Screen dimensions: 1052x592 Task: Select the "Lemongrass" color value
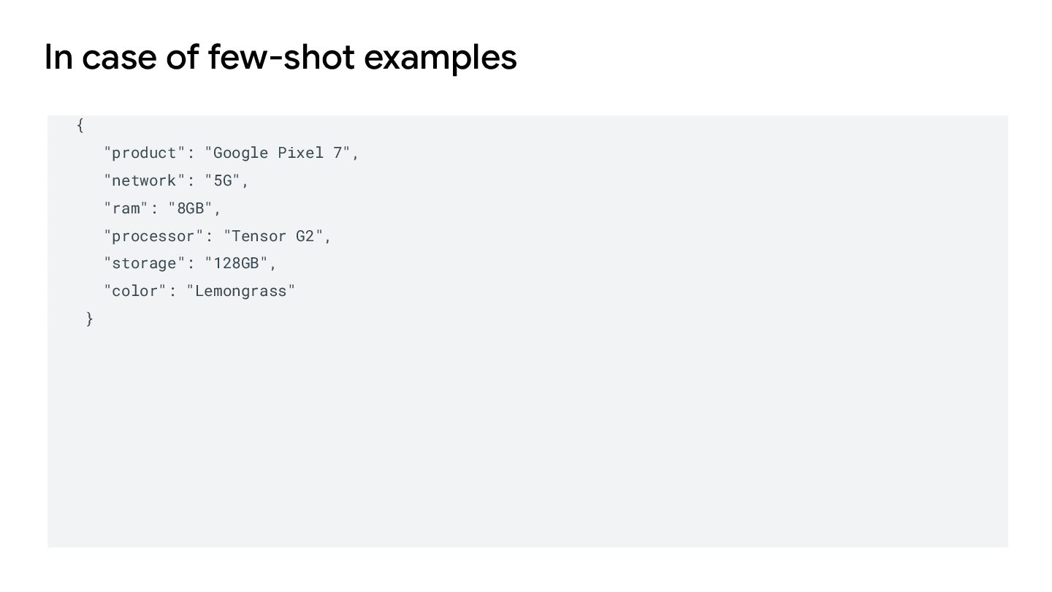pos(241,292)
